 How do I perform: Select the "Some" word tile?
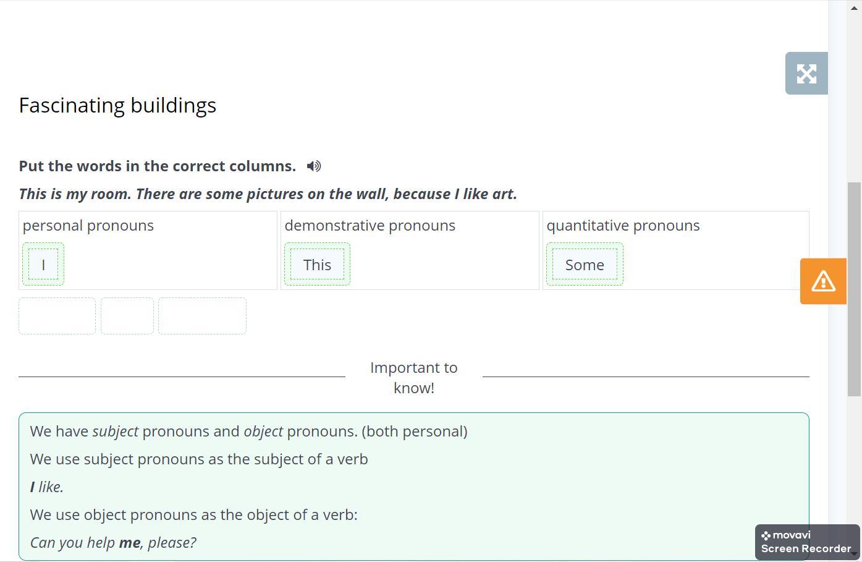(584, 265)
